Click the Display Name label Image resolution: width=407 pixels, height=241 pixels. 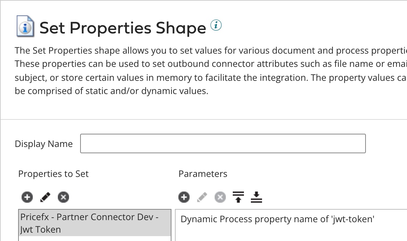point(44,144)
